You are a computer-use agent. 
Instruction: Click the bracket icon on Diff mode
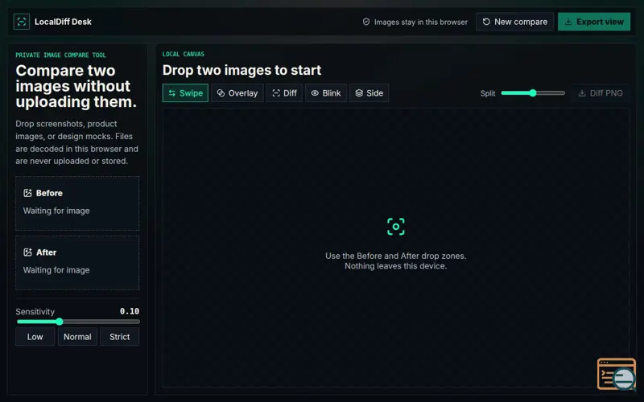[276, 93]
